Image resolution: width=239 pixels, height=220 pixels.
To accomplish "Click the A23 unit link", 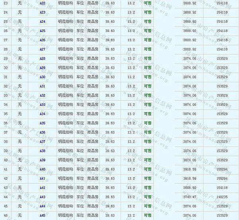I will (43, 12).
